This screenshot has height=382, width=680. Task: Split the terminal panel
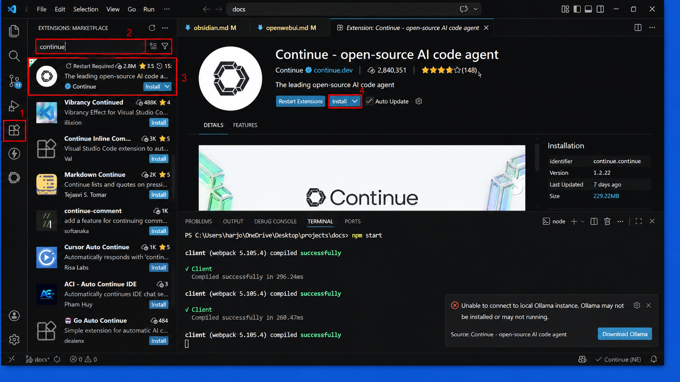click(x=594, y=221)
